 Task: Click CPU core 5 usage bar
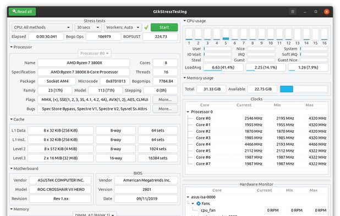coord(226,34)
